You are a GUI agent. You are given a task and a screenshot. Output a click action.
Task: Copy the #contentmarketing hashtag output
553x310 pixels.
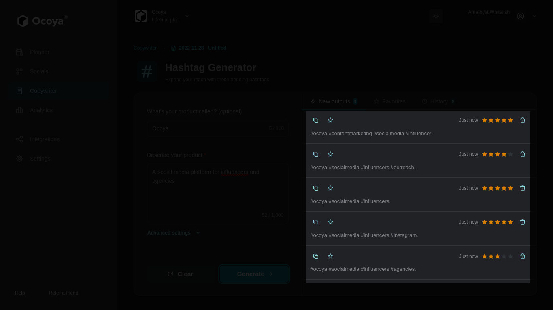pos(316,120)
